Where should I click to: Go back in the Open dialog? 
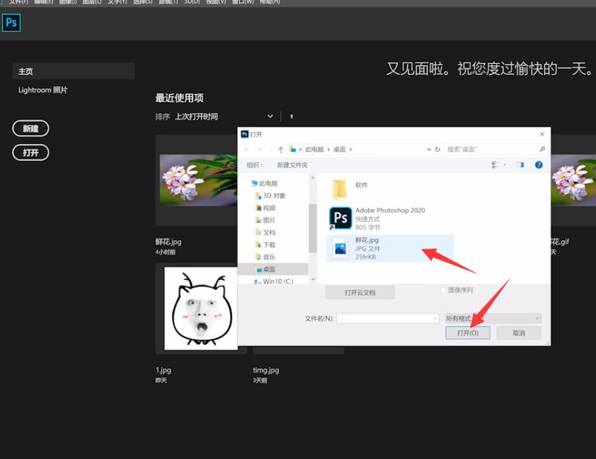247,150
